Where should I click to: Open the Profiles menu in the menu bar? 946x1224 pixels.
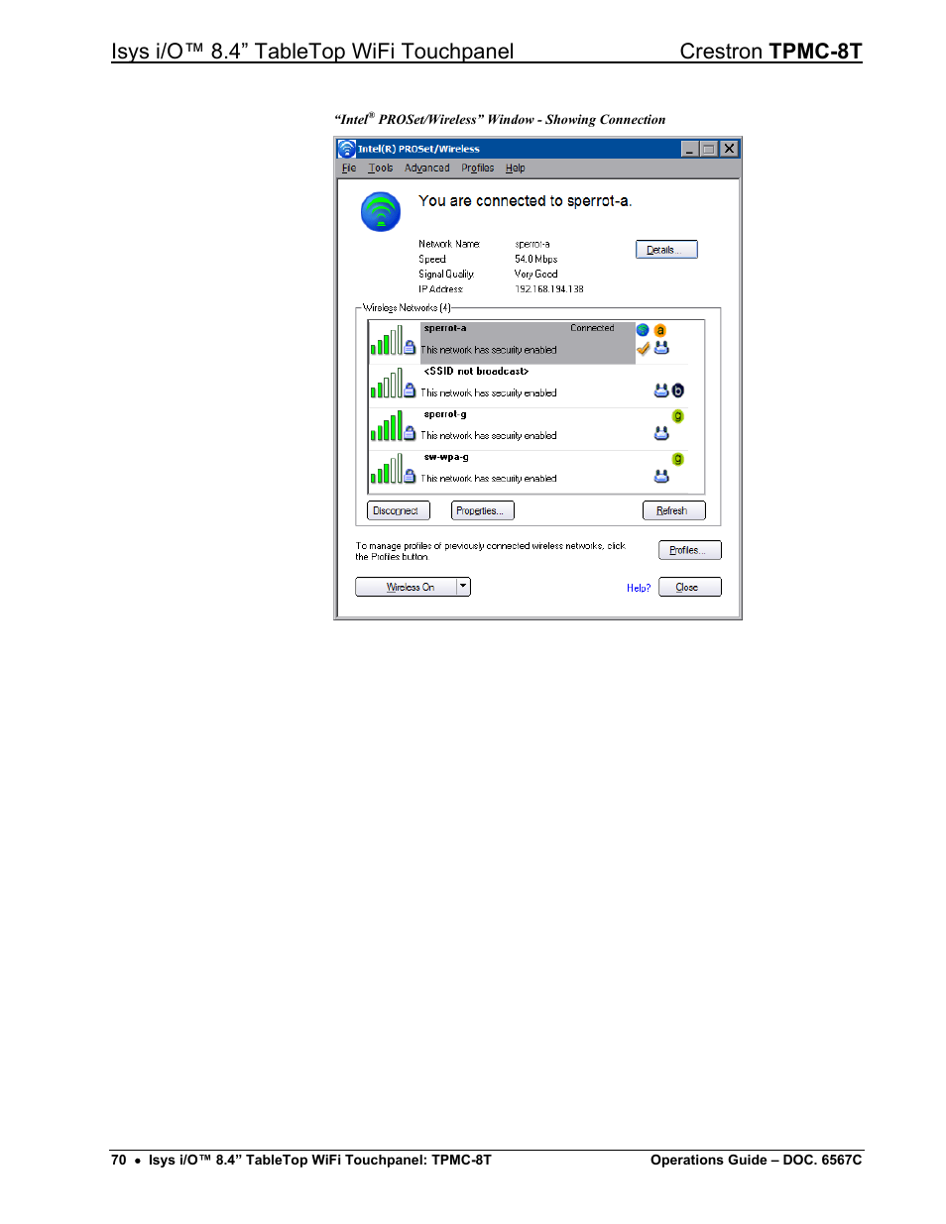pos(477,168)
